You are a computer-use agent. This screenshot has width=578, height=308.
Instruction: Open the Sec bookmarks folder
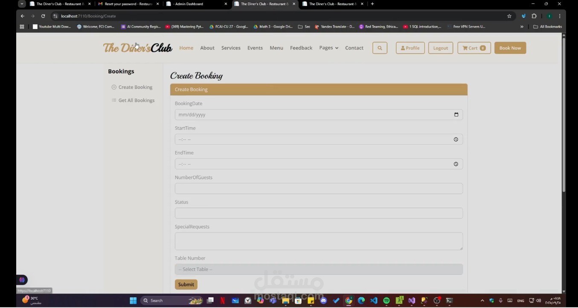click(x=304, y=26)
